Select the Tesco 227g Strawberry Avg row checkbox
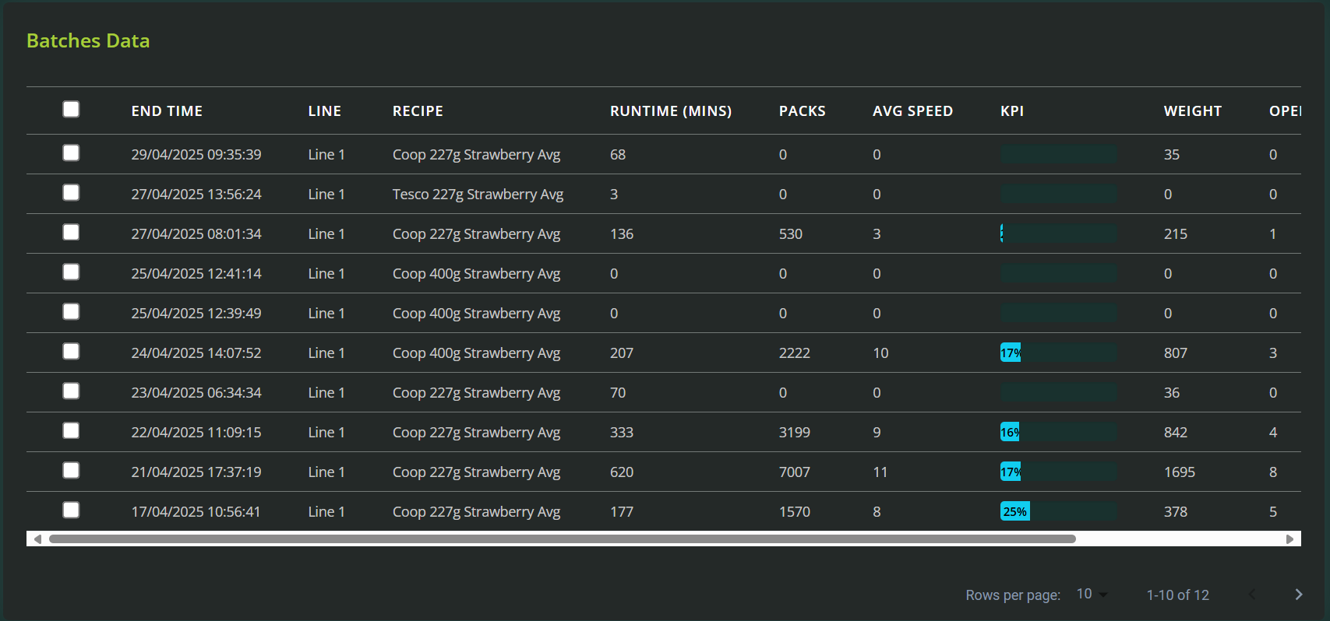The height and width of the screenshot is (621, 1330). [x=71, y=192]
